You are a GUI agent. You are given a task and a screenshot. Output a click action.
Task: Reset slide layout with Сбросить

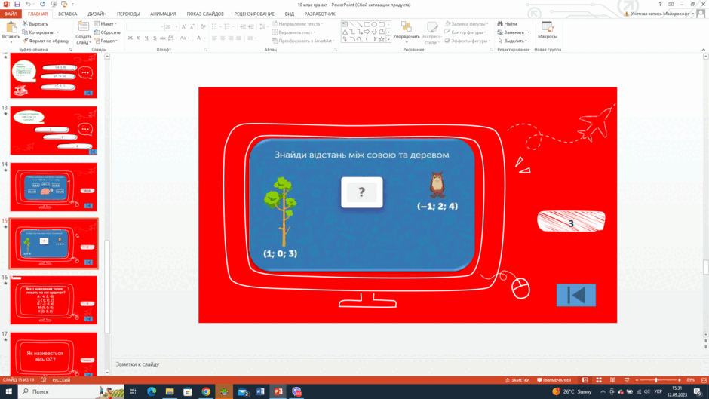click(107, 32)
